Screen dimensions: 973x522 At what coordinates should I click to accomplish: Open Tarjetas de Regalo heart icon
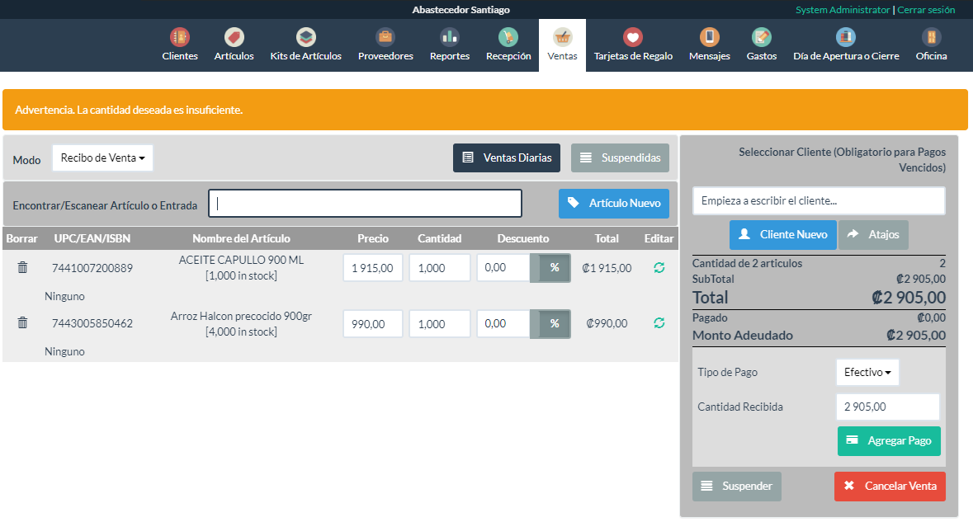click(633, 38)
